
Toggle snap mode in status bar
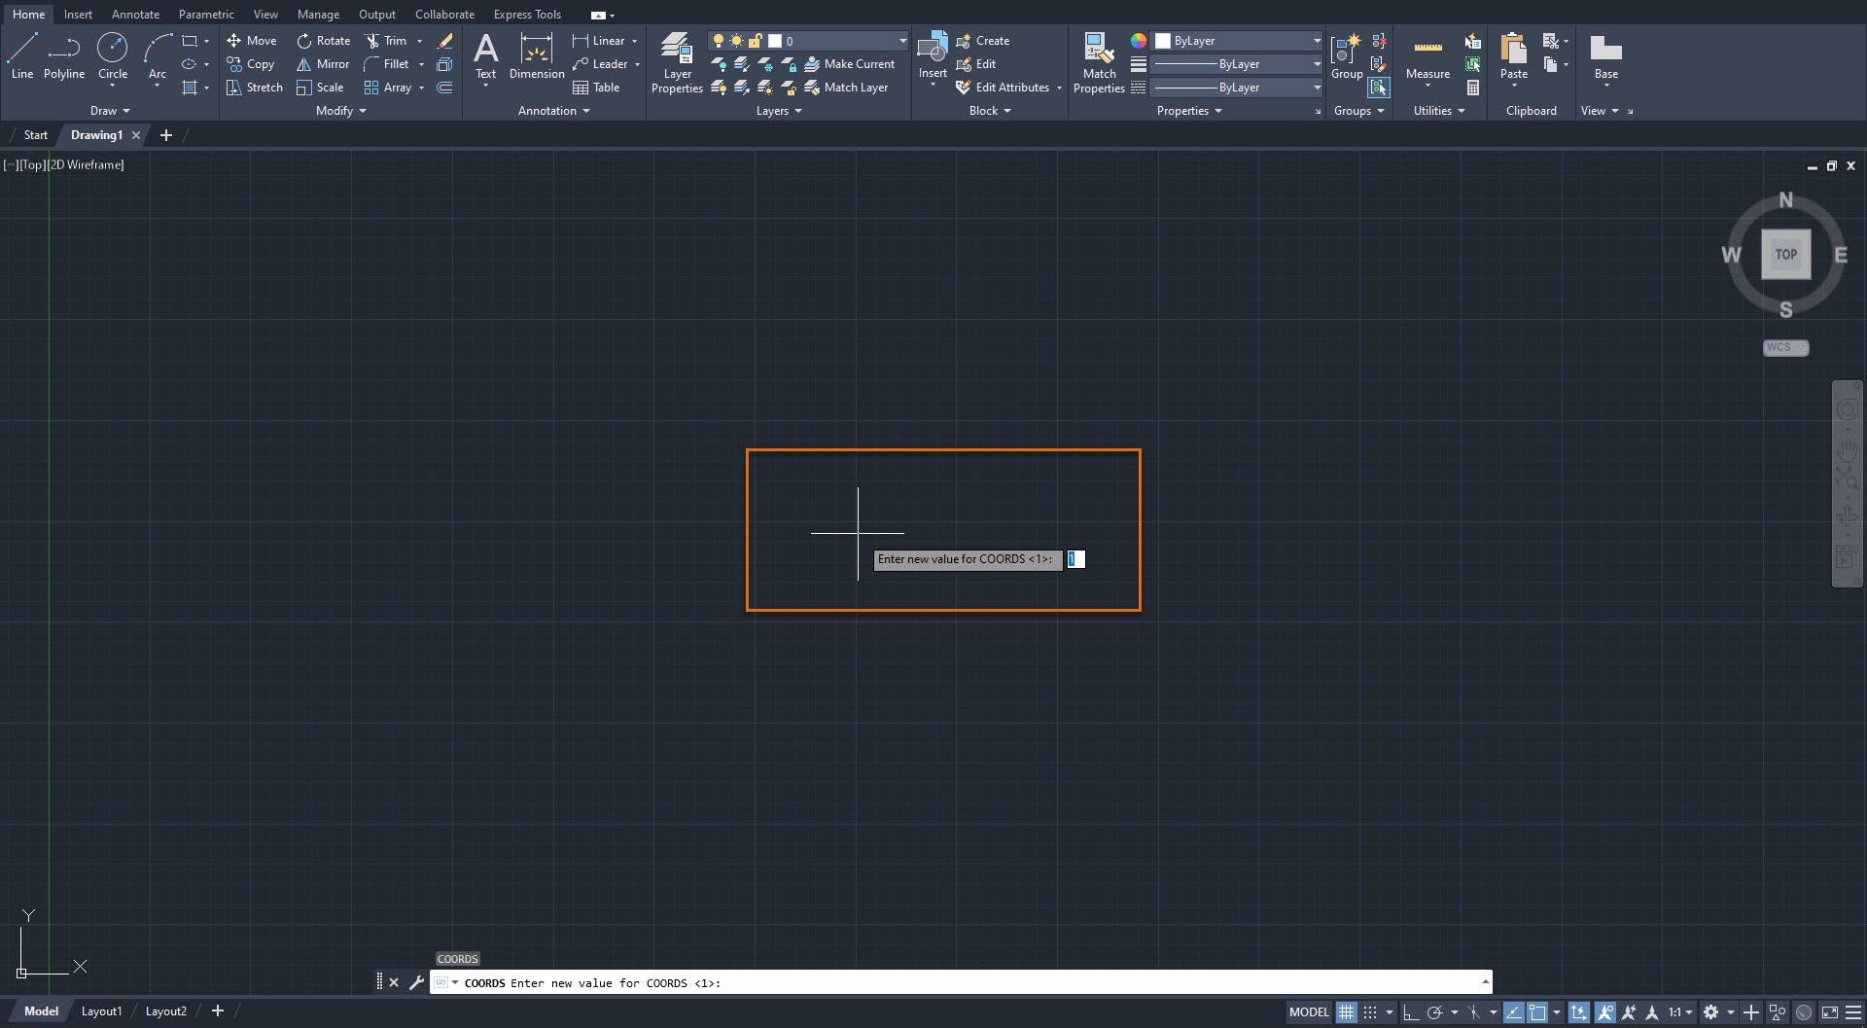[1370, 1011]
